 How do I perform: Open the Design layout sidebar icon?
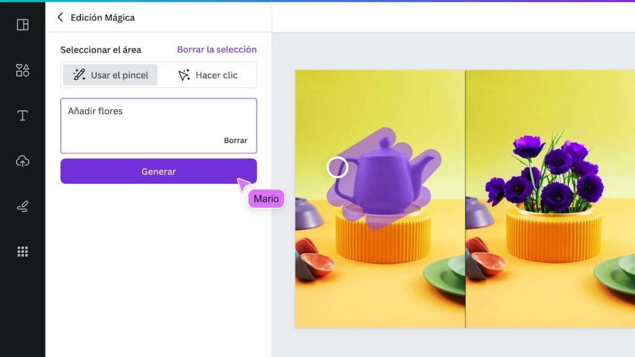pyautogui.click(x=22, y=25)
